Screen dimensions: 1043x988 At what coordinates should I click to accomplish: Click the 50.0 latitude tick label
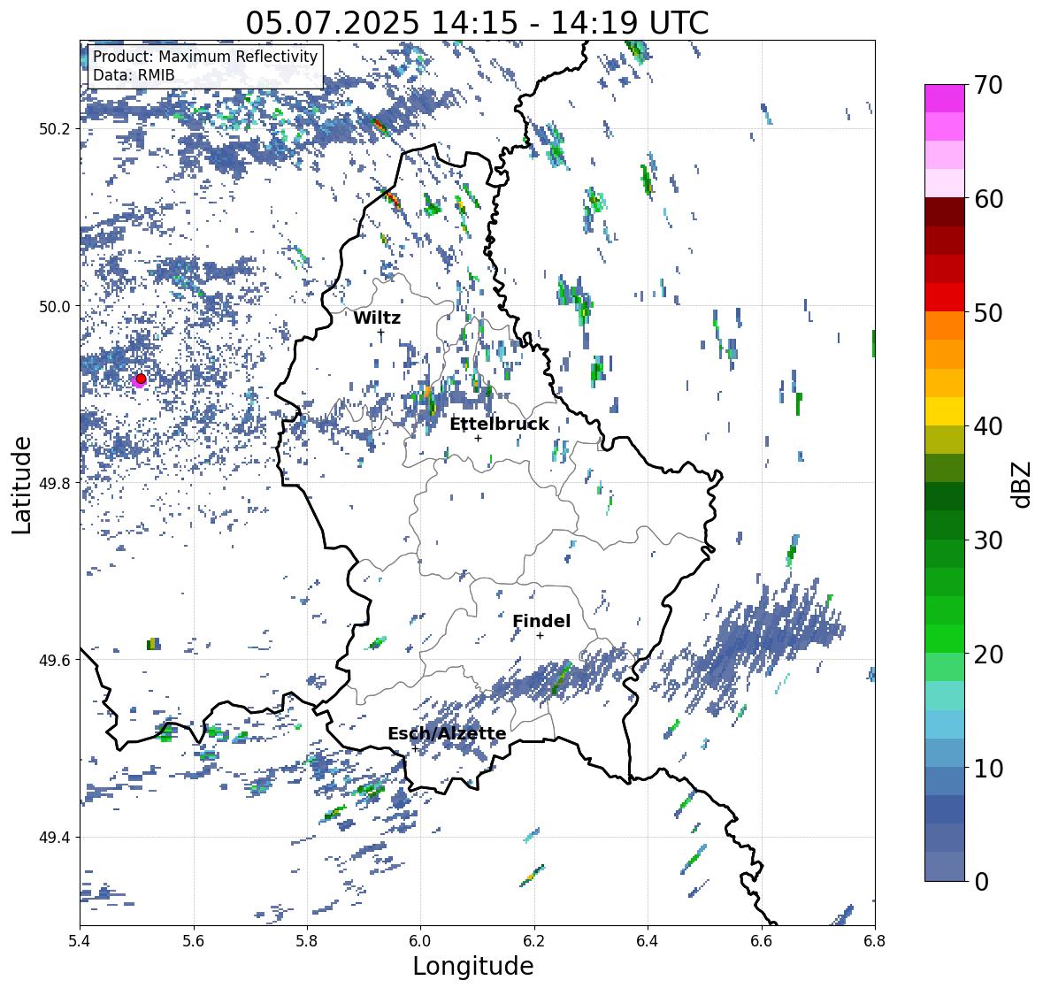point(55,307)
